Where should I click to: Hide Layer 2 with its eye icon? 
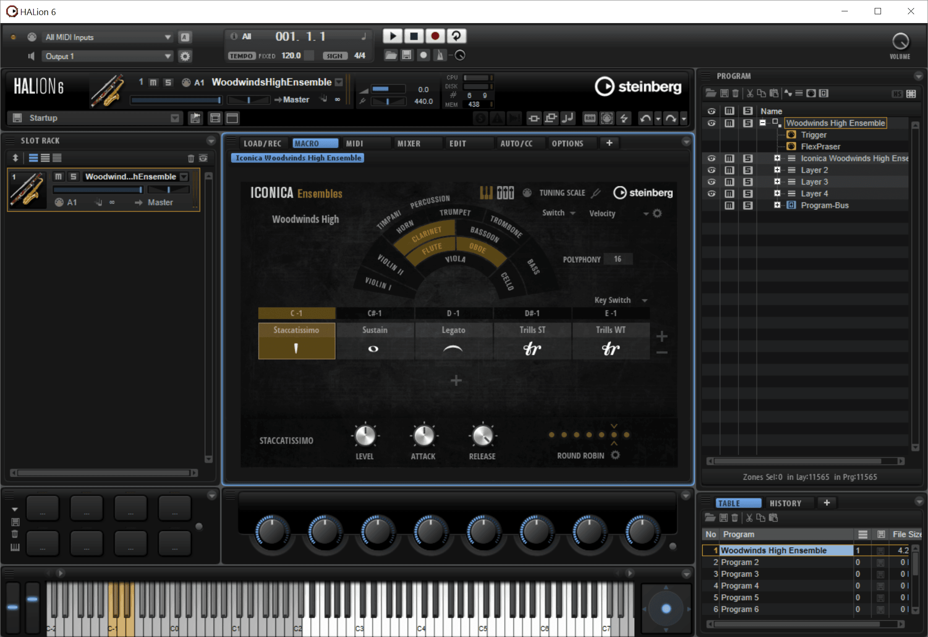[711, 170]
